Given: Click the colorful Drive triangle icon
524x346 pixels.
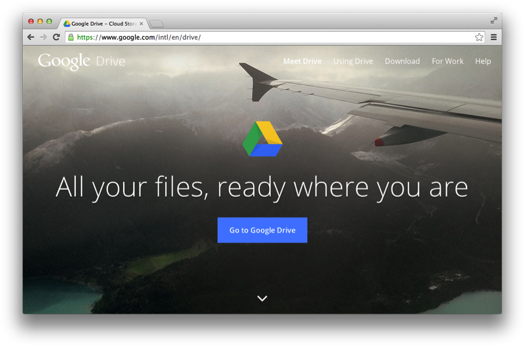Looking at the screenshot, I should pos(262,139).
